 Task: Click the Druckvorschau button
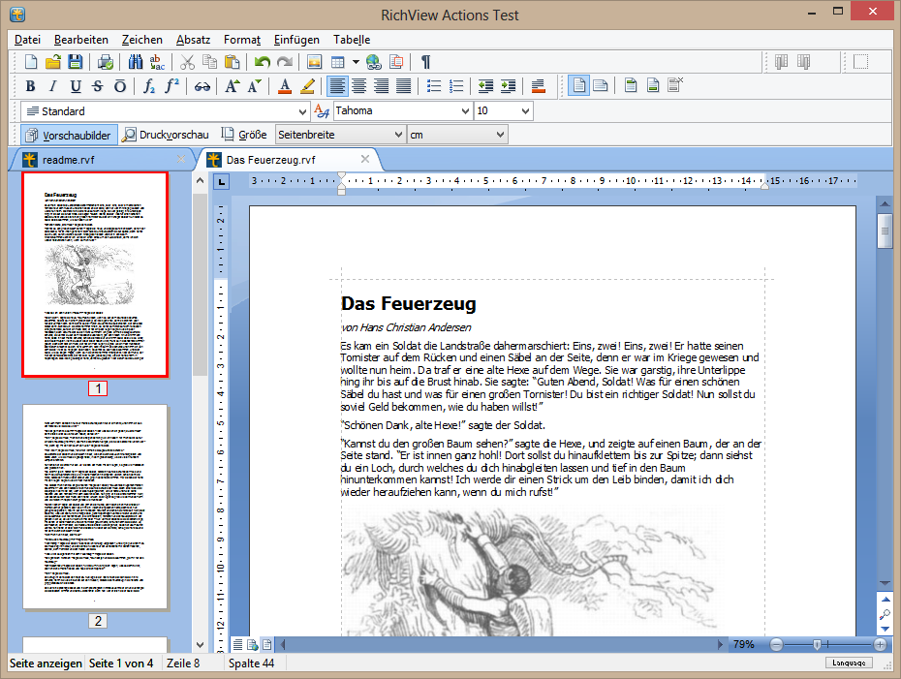[165, 135]
